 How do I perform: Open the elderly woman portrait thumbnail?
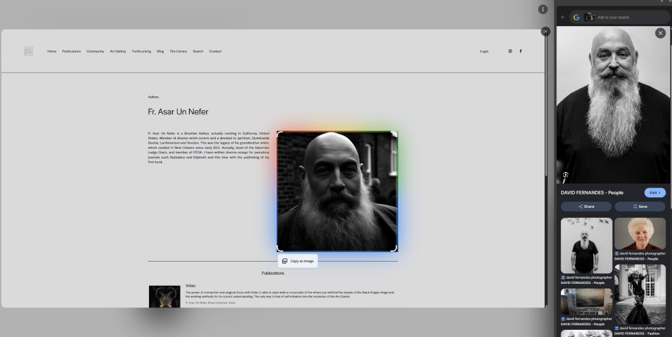(640, 234)
